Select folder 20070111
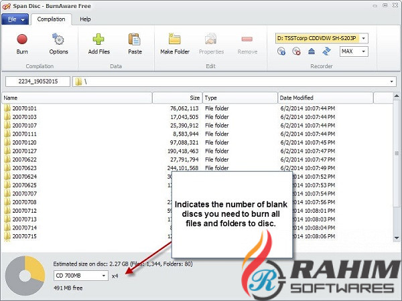Screen dimensions: 402x301 point(24,134)
